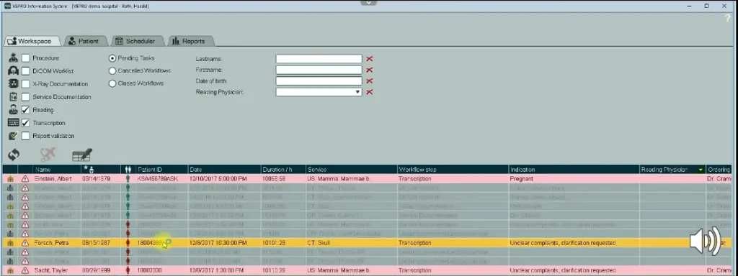Click the greyed-out icon beside the refresh icon
The image size is (738, 276).
coord(48,155)
